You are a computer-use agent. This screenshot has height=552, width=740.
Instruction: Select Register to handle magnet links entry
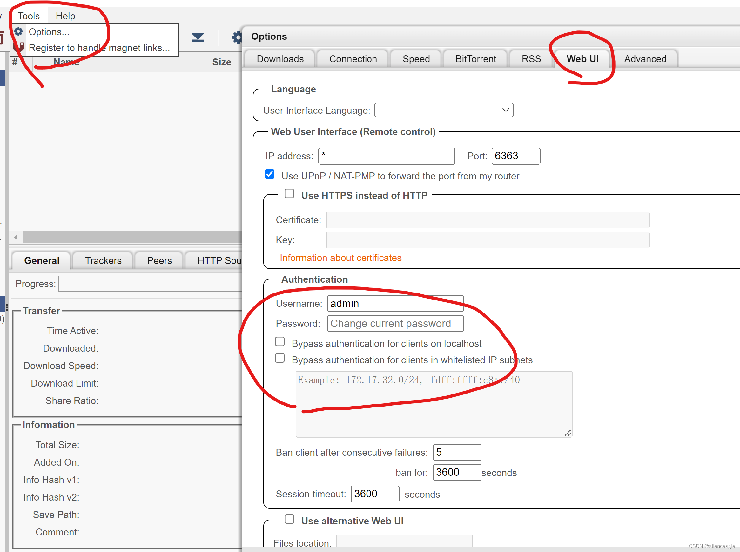pyautogui.click(x=99, y=48)
